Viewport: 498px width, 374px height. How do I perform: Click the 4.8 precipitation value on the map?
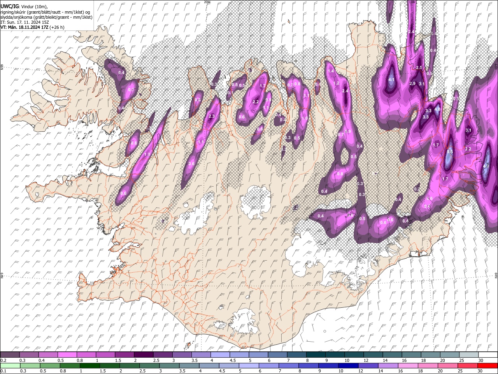(x=437, y=109)
